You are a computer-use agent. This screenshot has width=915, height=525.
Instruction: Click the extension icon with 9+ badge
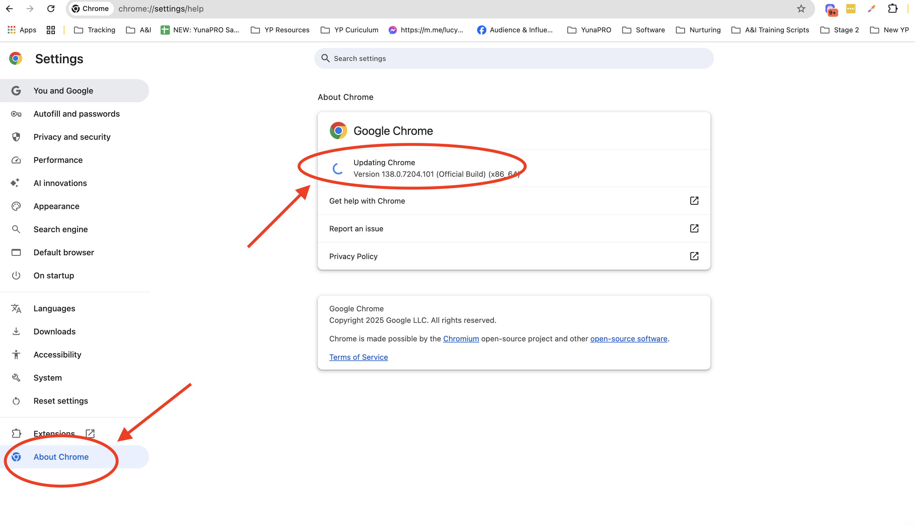(830, 9)
